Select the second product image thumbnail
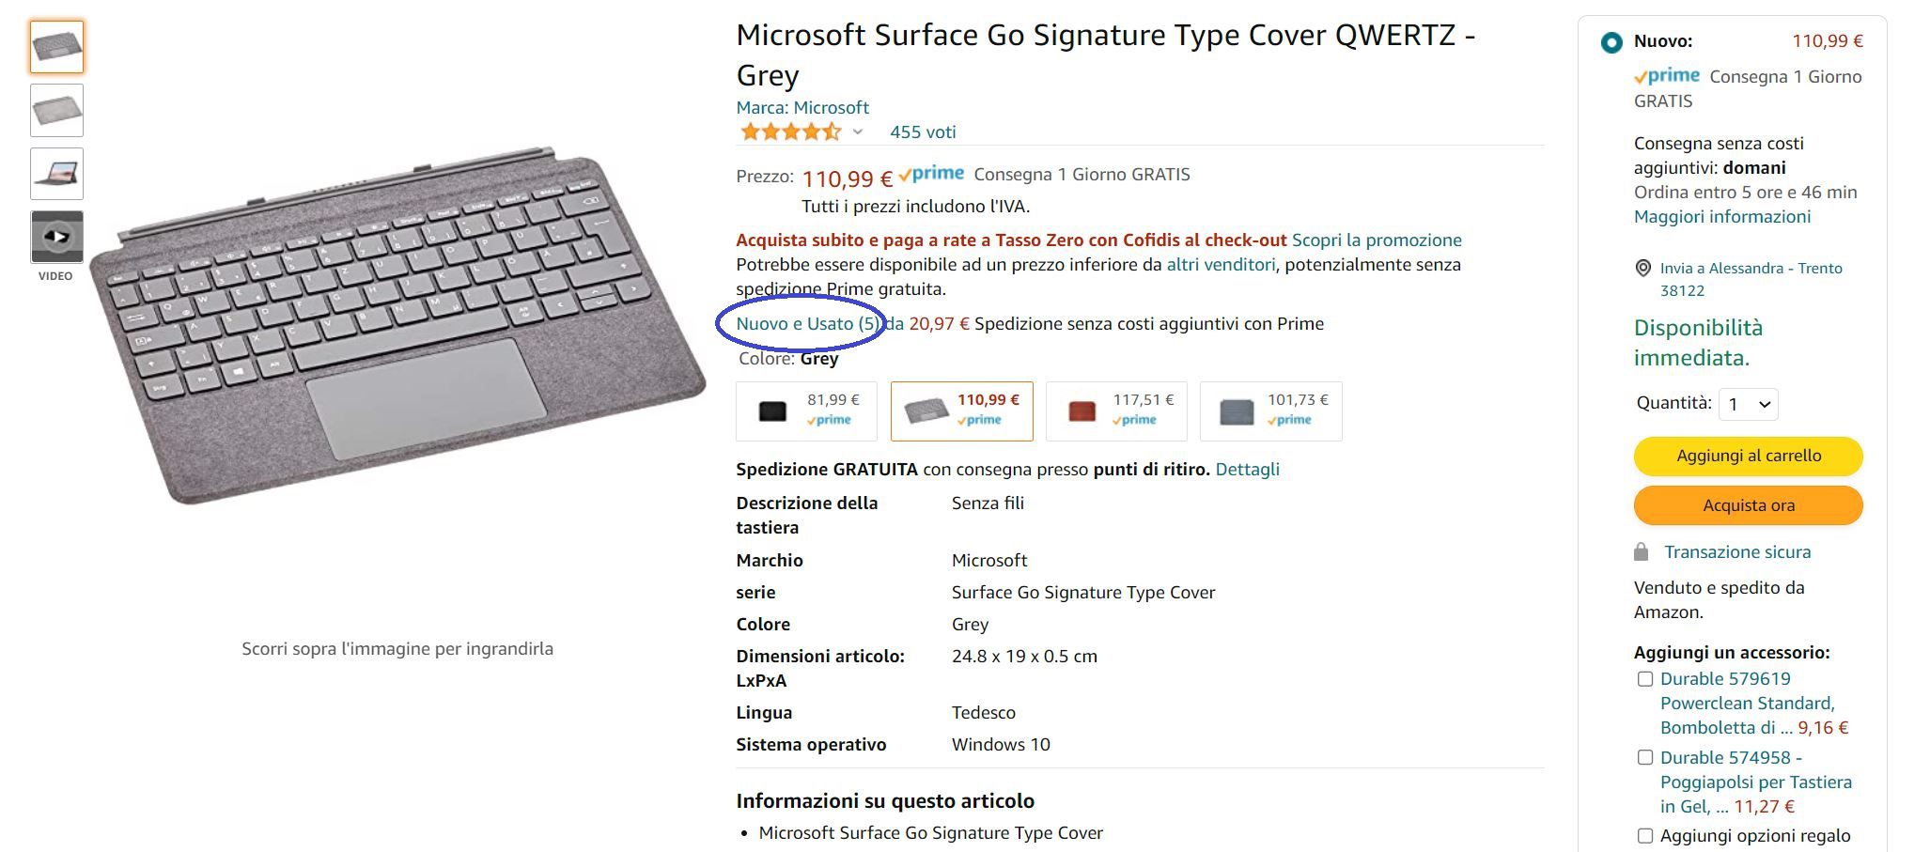Screen dimensions: 1930x852 point(55,110)
